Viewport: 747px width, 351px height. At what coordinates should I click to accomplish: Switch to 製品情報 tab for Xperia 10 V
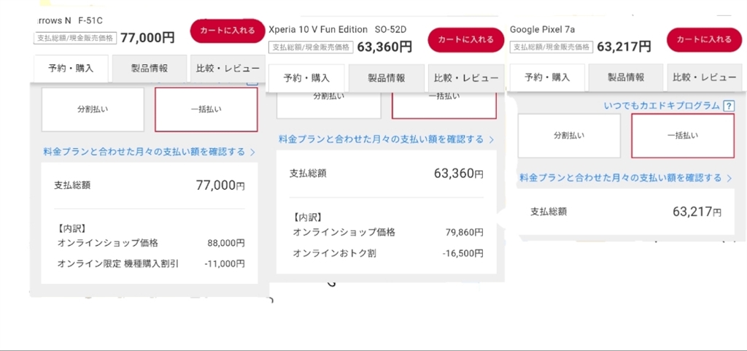coord(386,78)
